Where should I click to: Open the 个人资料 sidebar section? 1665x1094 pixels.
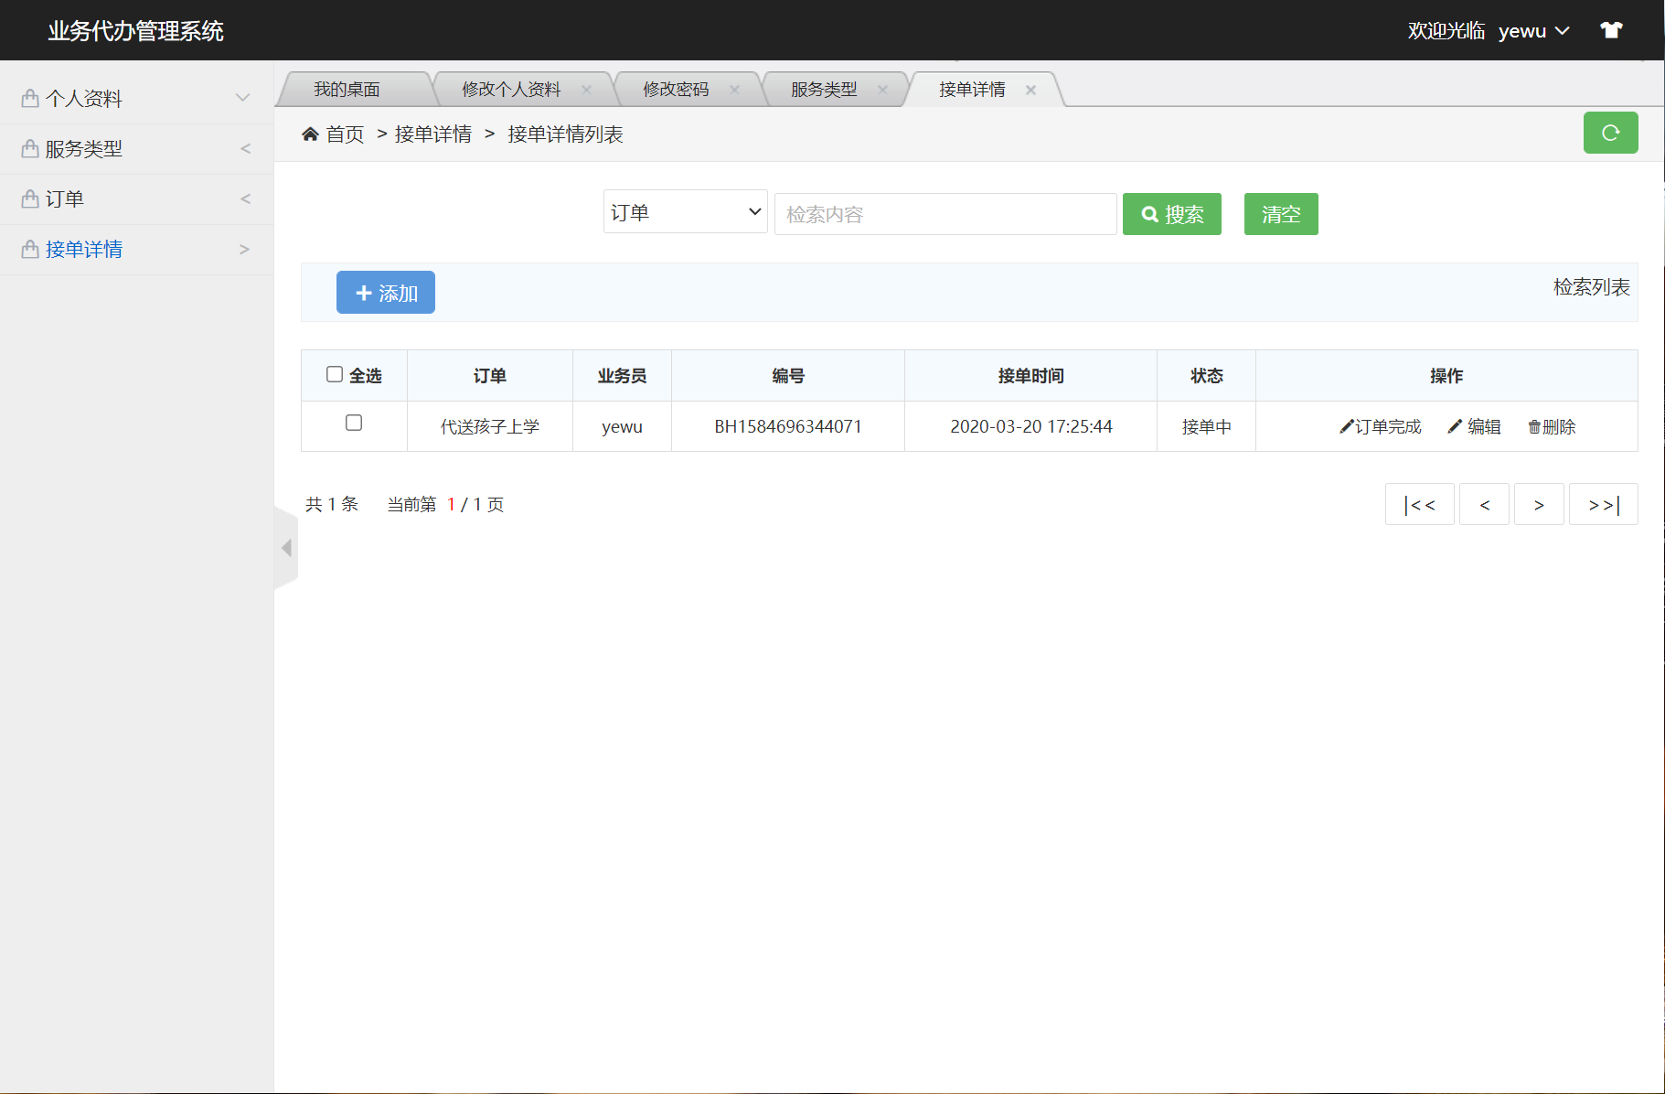point(85,98)
